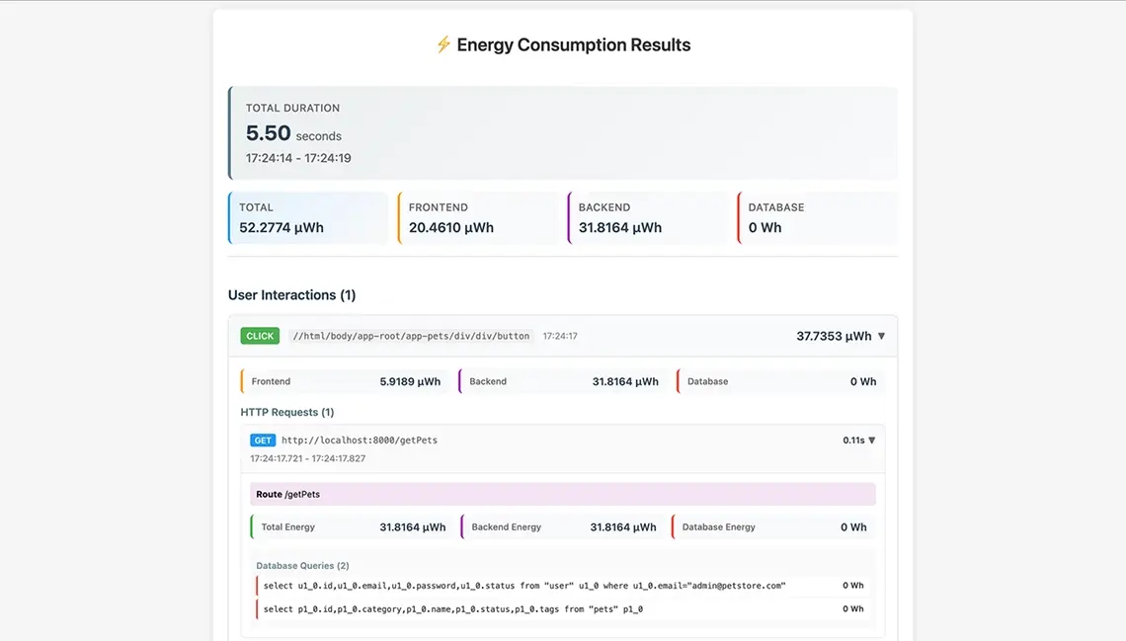This screenshot has width=1126, height=641.
Task: Click the Backend Energy 31.8164 µWh box
Action: click(x=561, y=526)
